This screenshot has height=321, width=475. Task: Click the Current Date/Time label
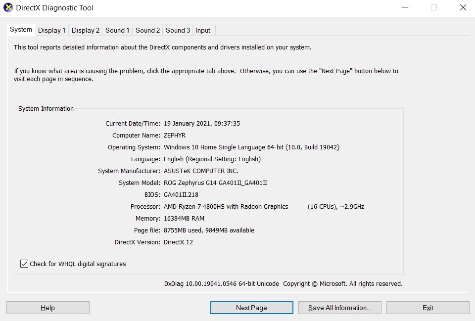[133, 124]
